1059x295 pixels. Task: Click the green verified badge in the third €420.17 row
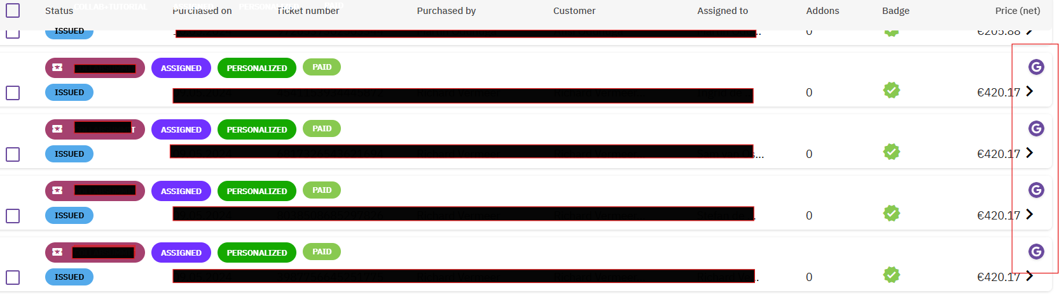892,214
